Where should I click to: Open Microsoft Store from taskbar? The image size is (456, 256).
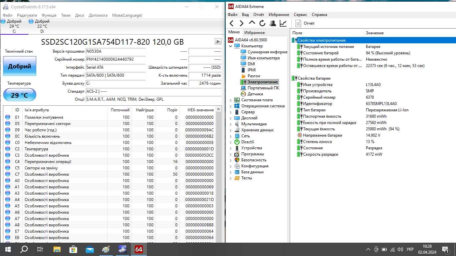(73, 249)
